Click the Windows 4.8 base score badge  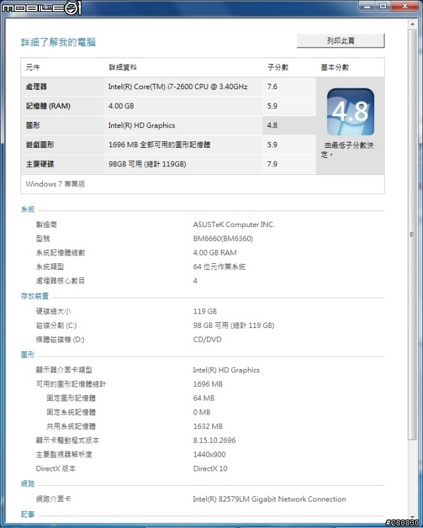click(x=350, y=112)
